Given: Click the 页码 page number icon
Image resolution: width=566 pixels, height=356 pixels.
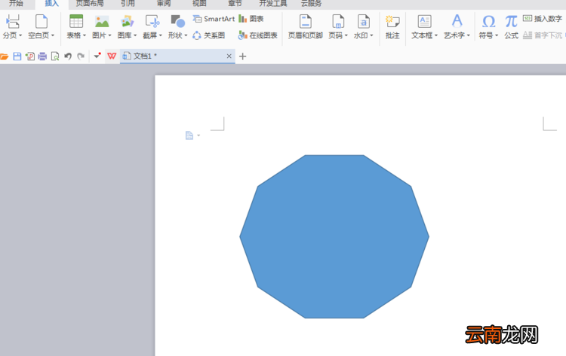Looking at the screenshot, I should coord(338,22).
